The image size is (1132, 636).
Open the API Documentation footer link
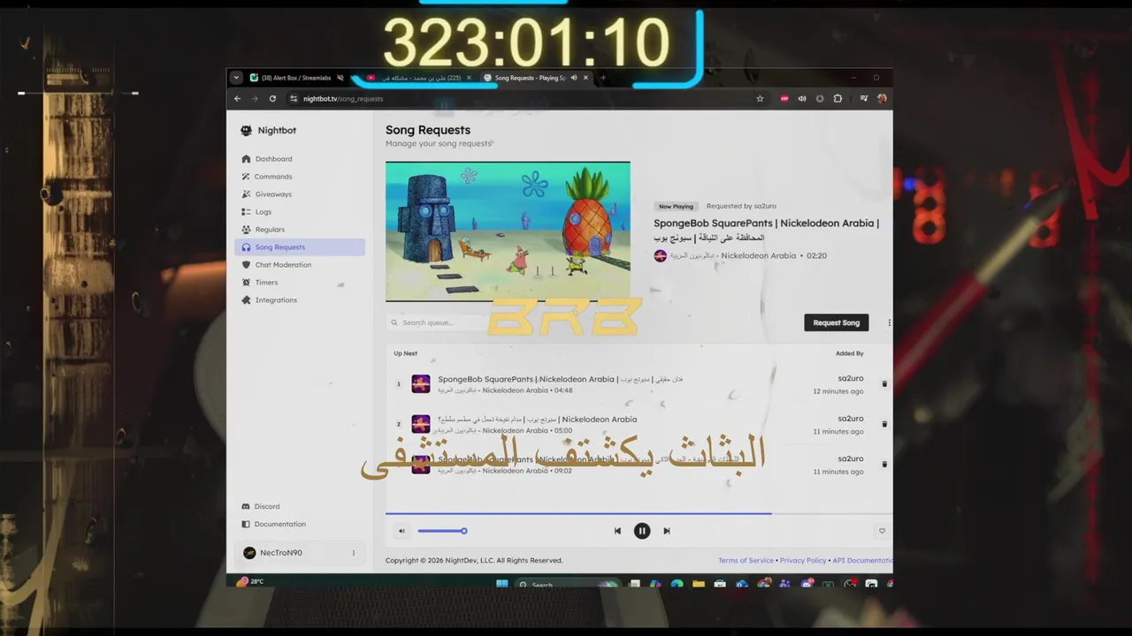pyautogui.click(x=862, y=560)
